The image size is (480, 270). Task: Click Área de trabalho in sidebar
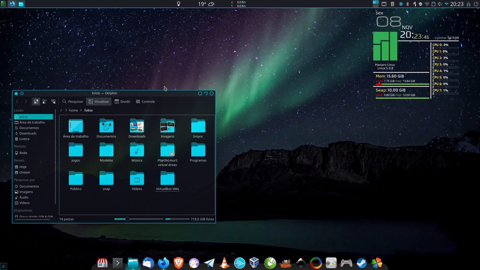coord(32,122)
